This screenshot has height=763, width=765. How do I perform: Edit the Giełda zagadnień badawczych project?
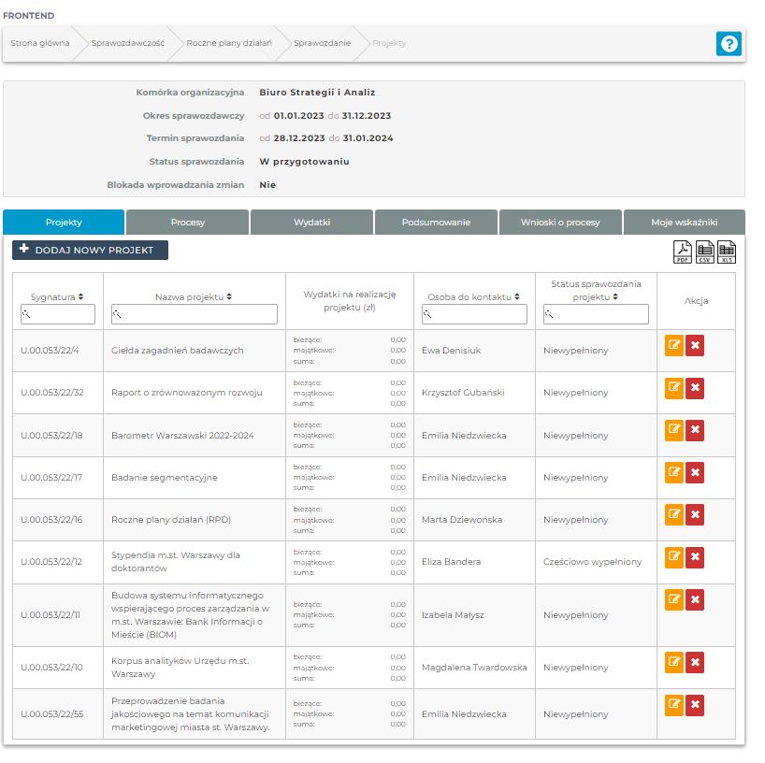pos(674,346)
